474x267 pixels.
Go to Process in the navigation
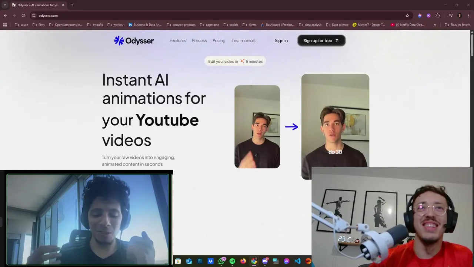199,40
